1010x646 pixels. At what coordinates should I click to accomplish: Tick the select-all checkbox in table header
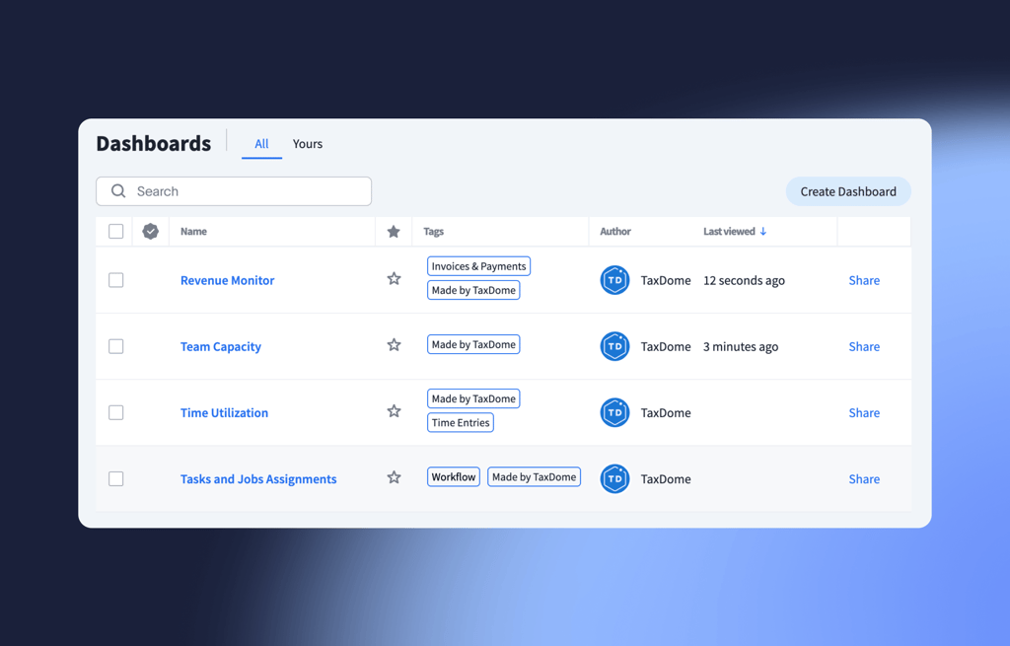pyautogui.click(x=116, y=232)
